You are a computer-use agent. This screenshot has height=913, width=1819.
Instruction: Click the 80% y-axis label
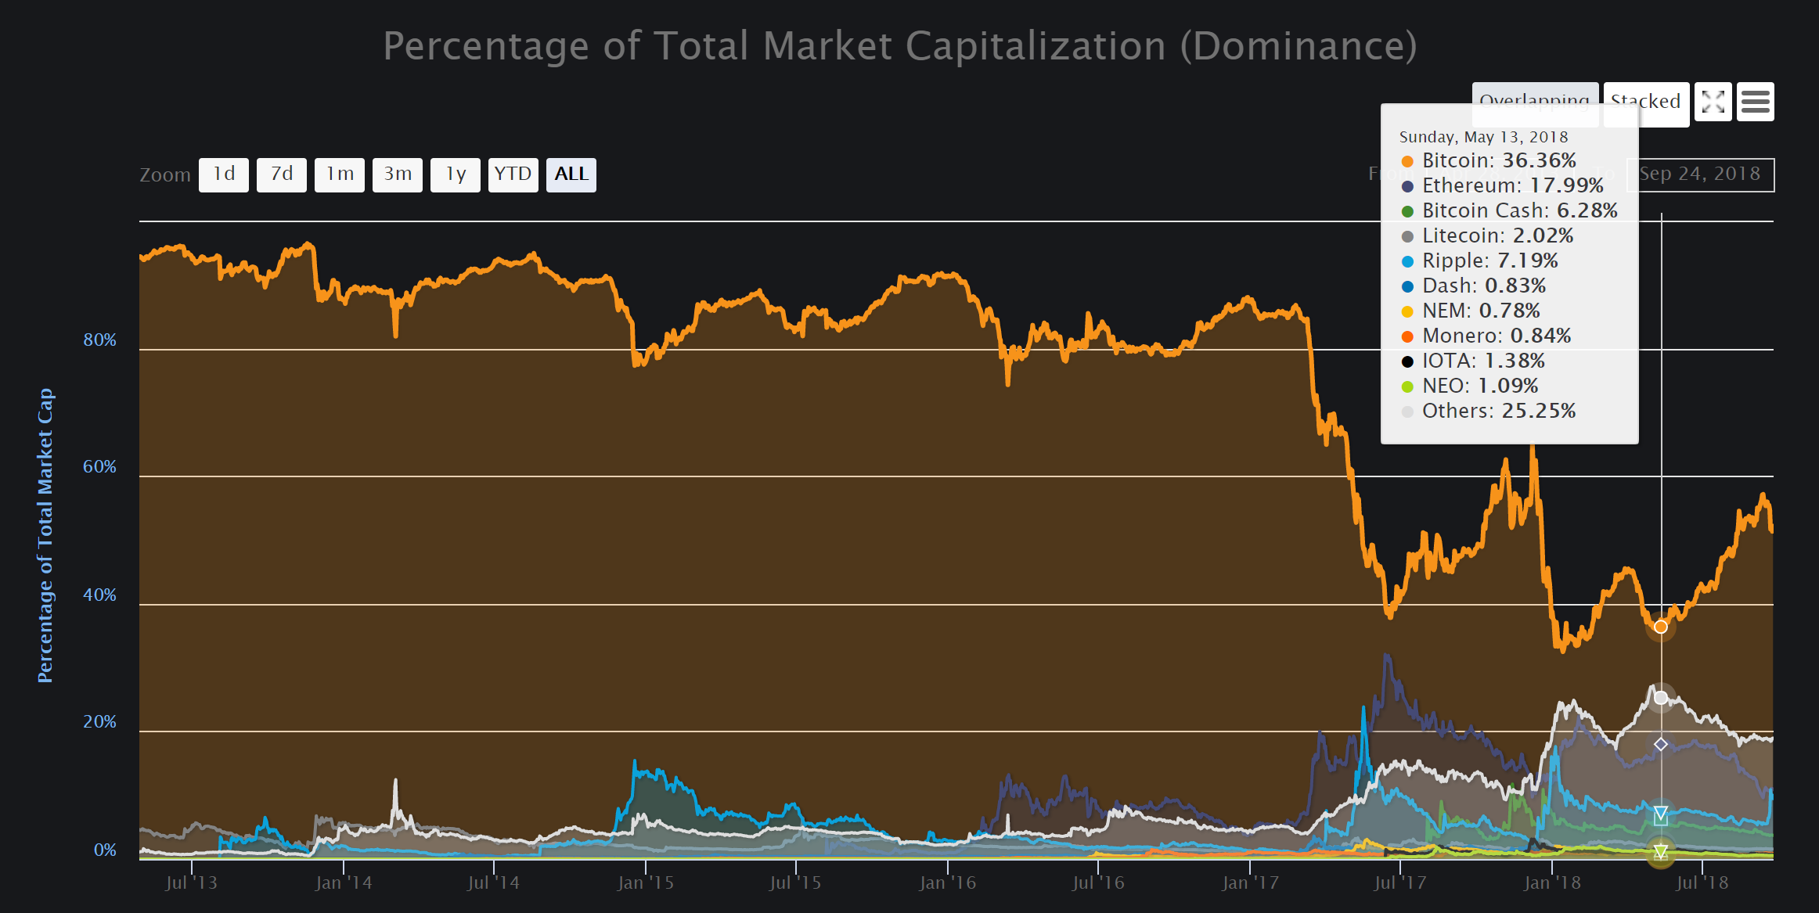pyautogui.click(x=99, y=340)
